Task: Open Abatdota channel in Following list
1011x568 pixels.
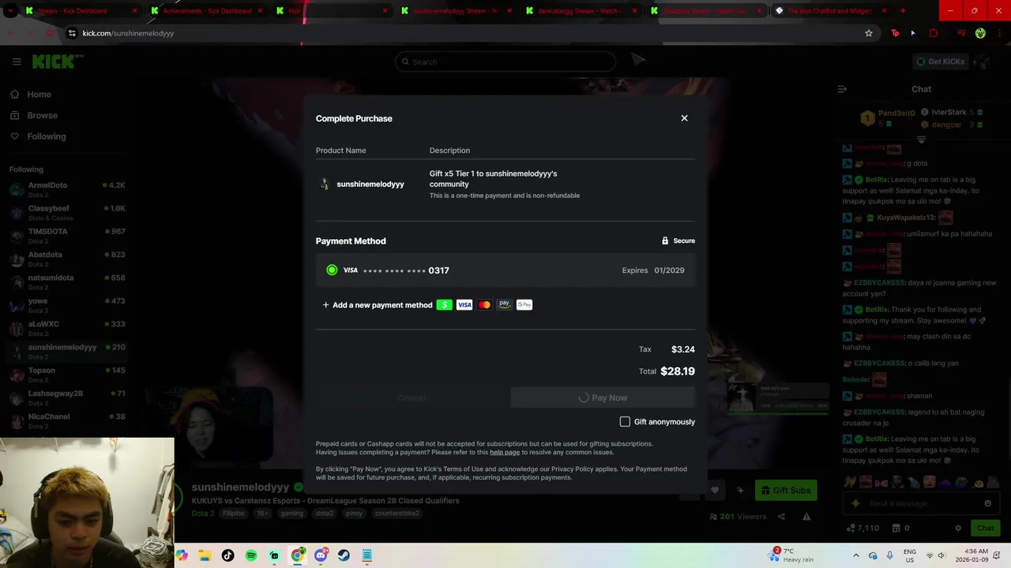Action: click(x=67, y=258)
